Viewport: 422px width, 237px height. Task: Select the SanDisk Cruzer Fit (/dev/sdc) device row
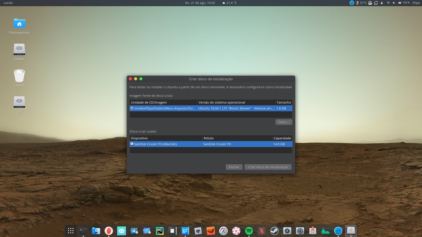click(211, 144)
